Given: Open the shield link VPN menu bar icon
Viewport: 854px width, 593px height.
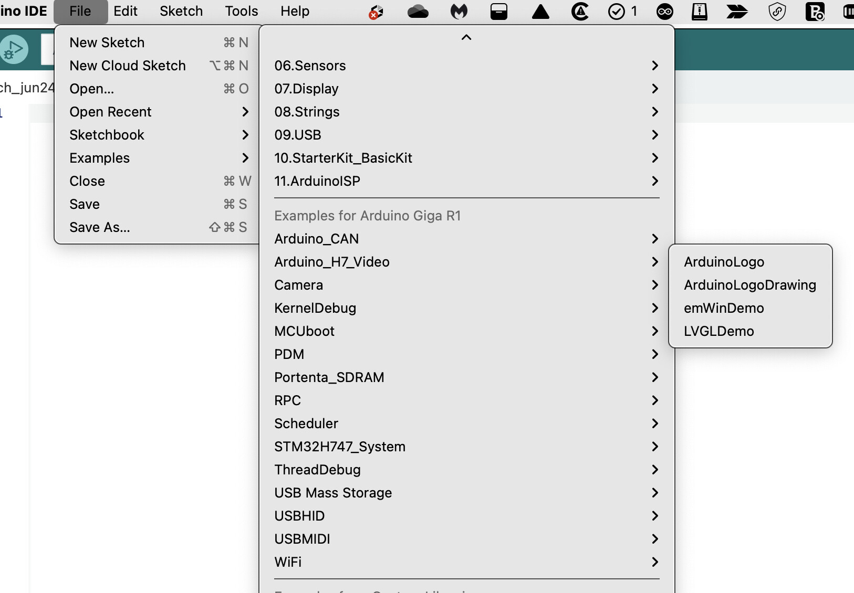Looking at the screenshot, I should [777, 12].
